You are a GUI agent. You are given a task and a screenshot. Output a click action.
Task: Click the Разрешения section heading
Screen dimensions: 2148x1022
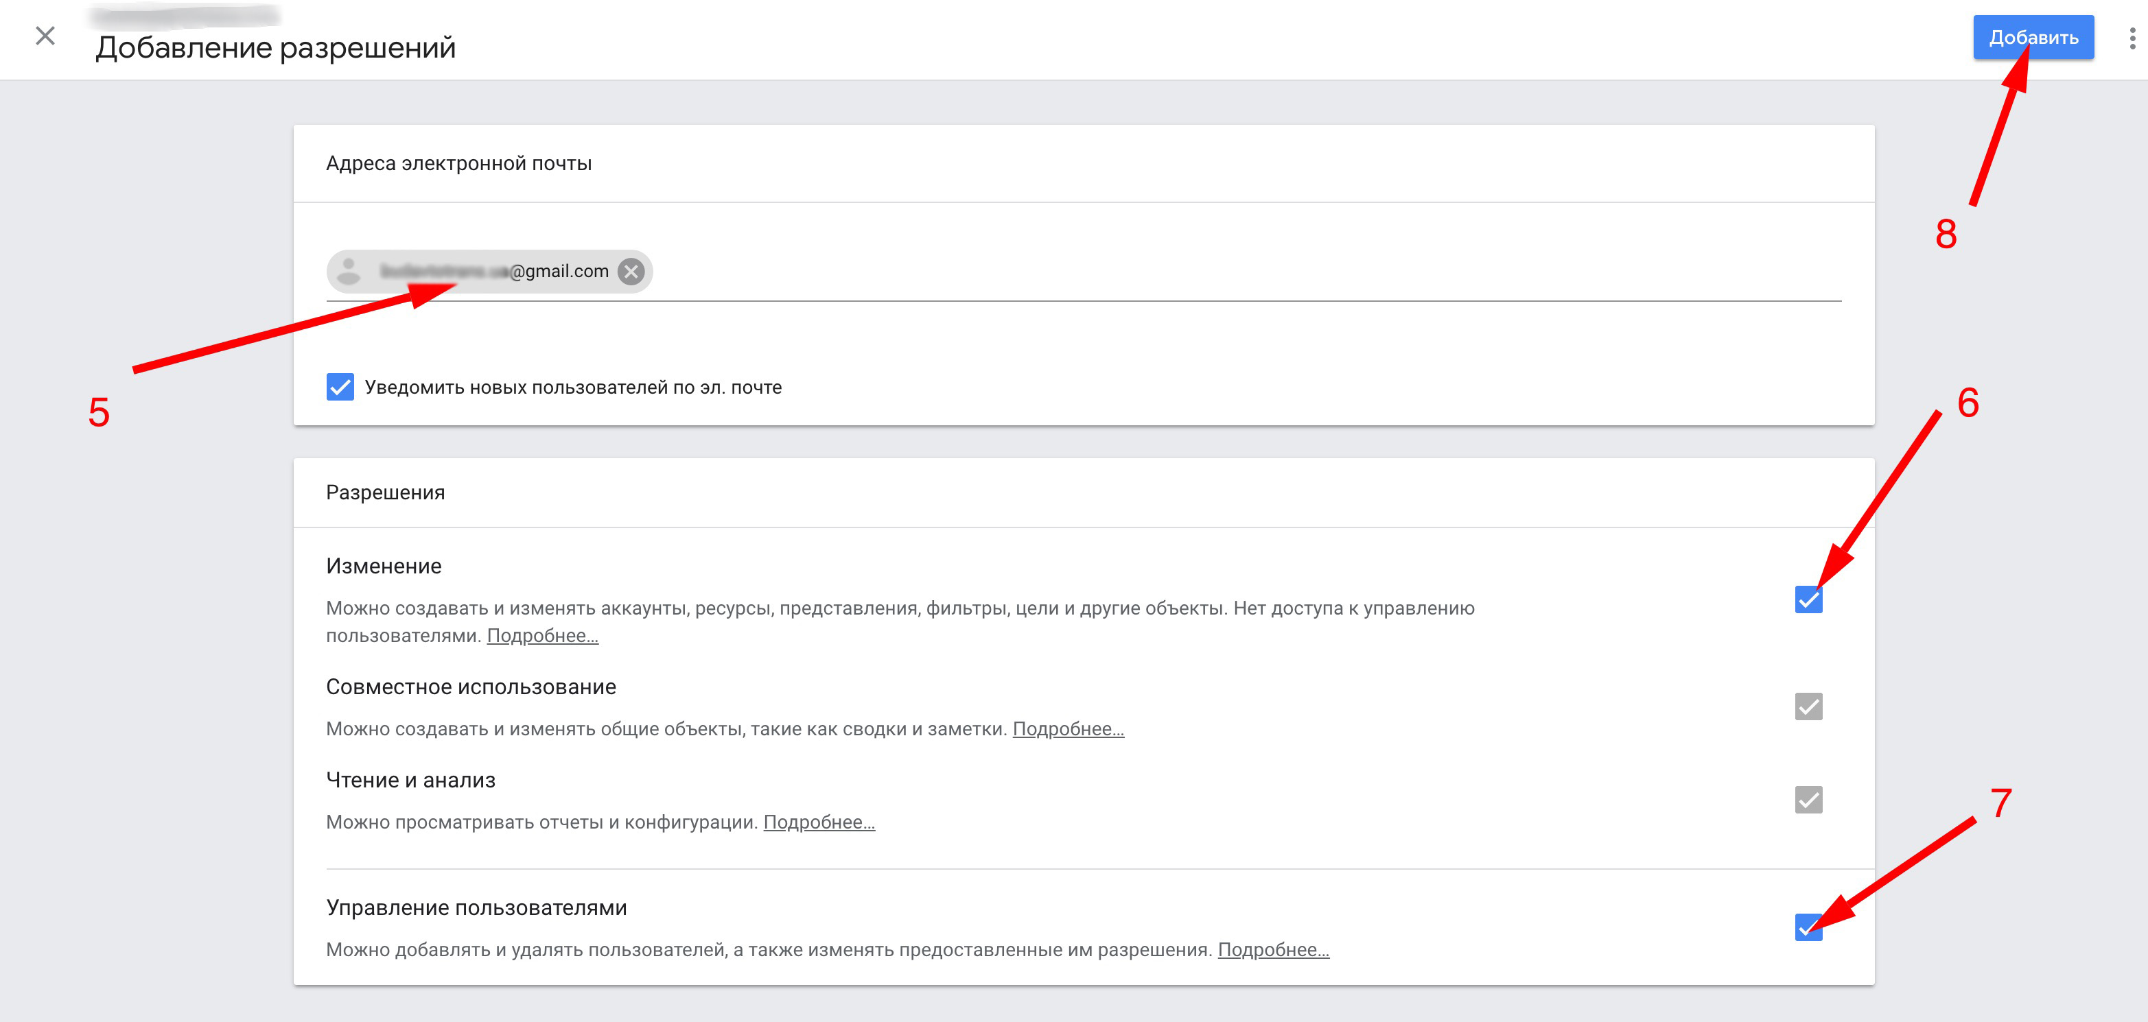385,492
